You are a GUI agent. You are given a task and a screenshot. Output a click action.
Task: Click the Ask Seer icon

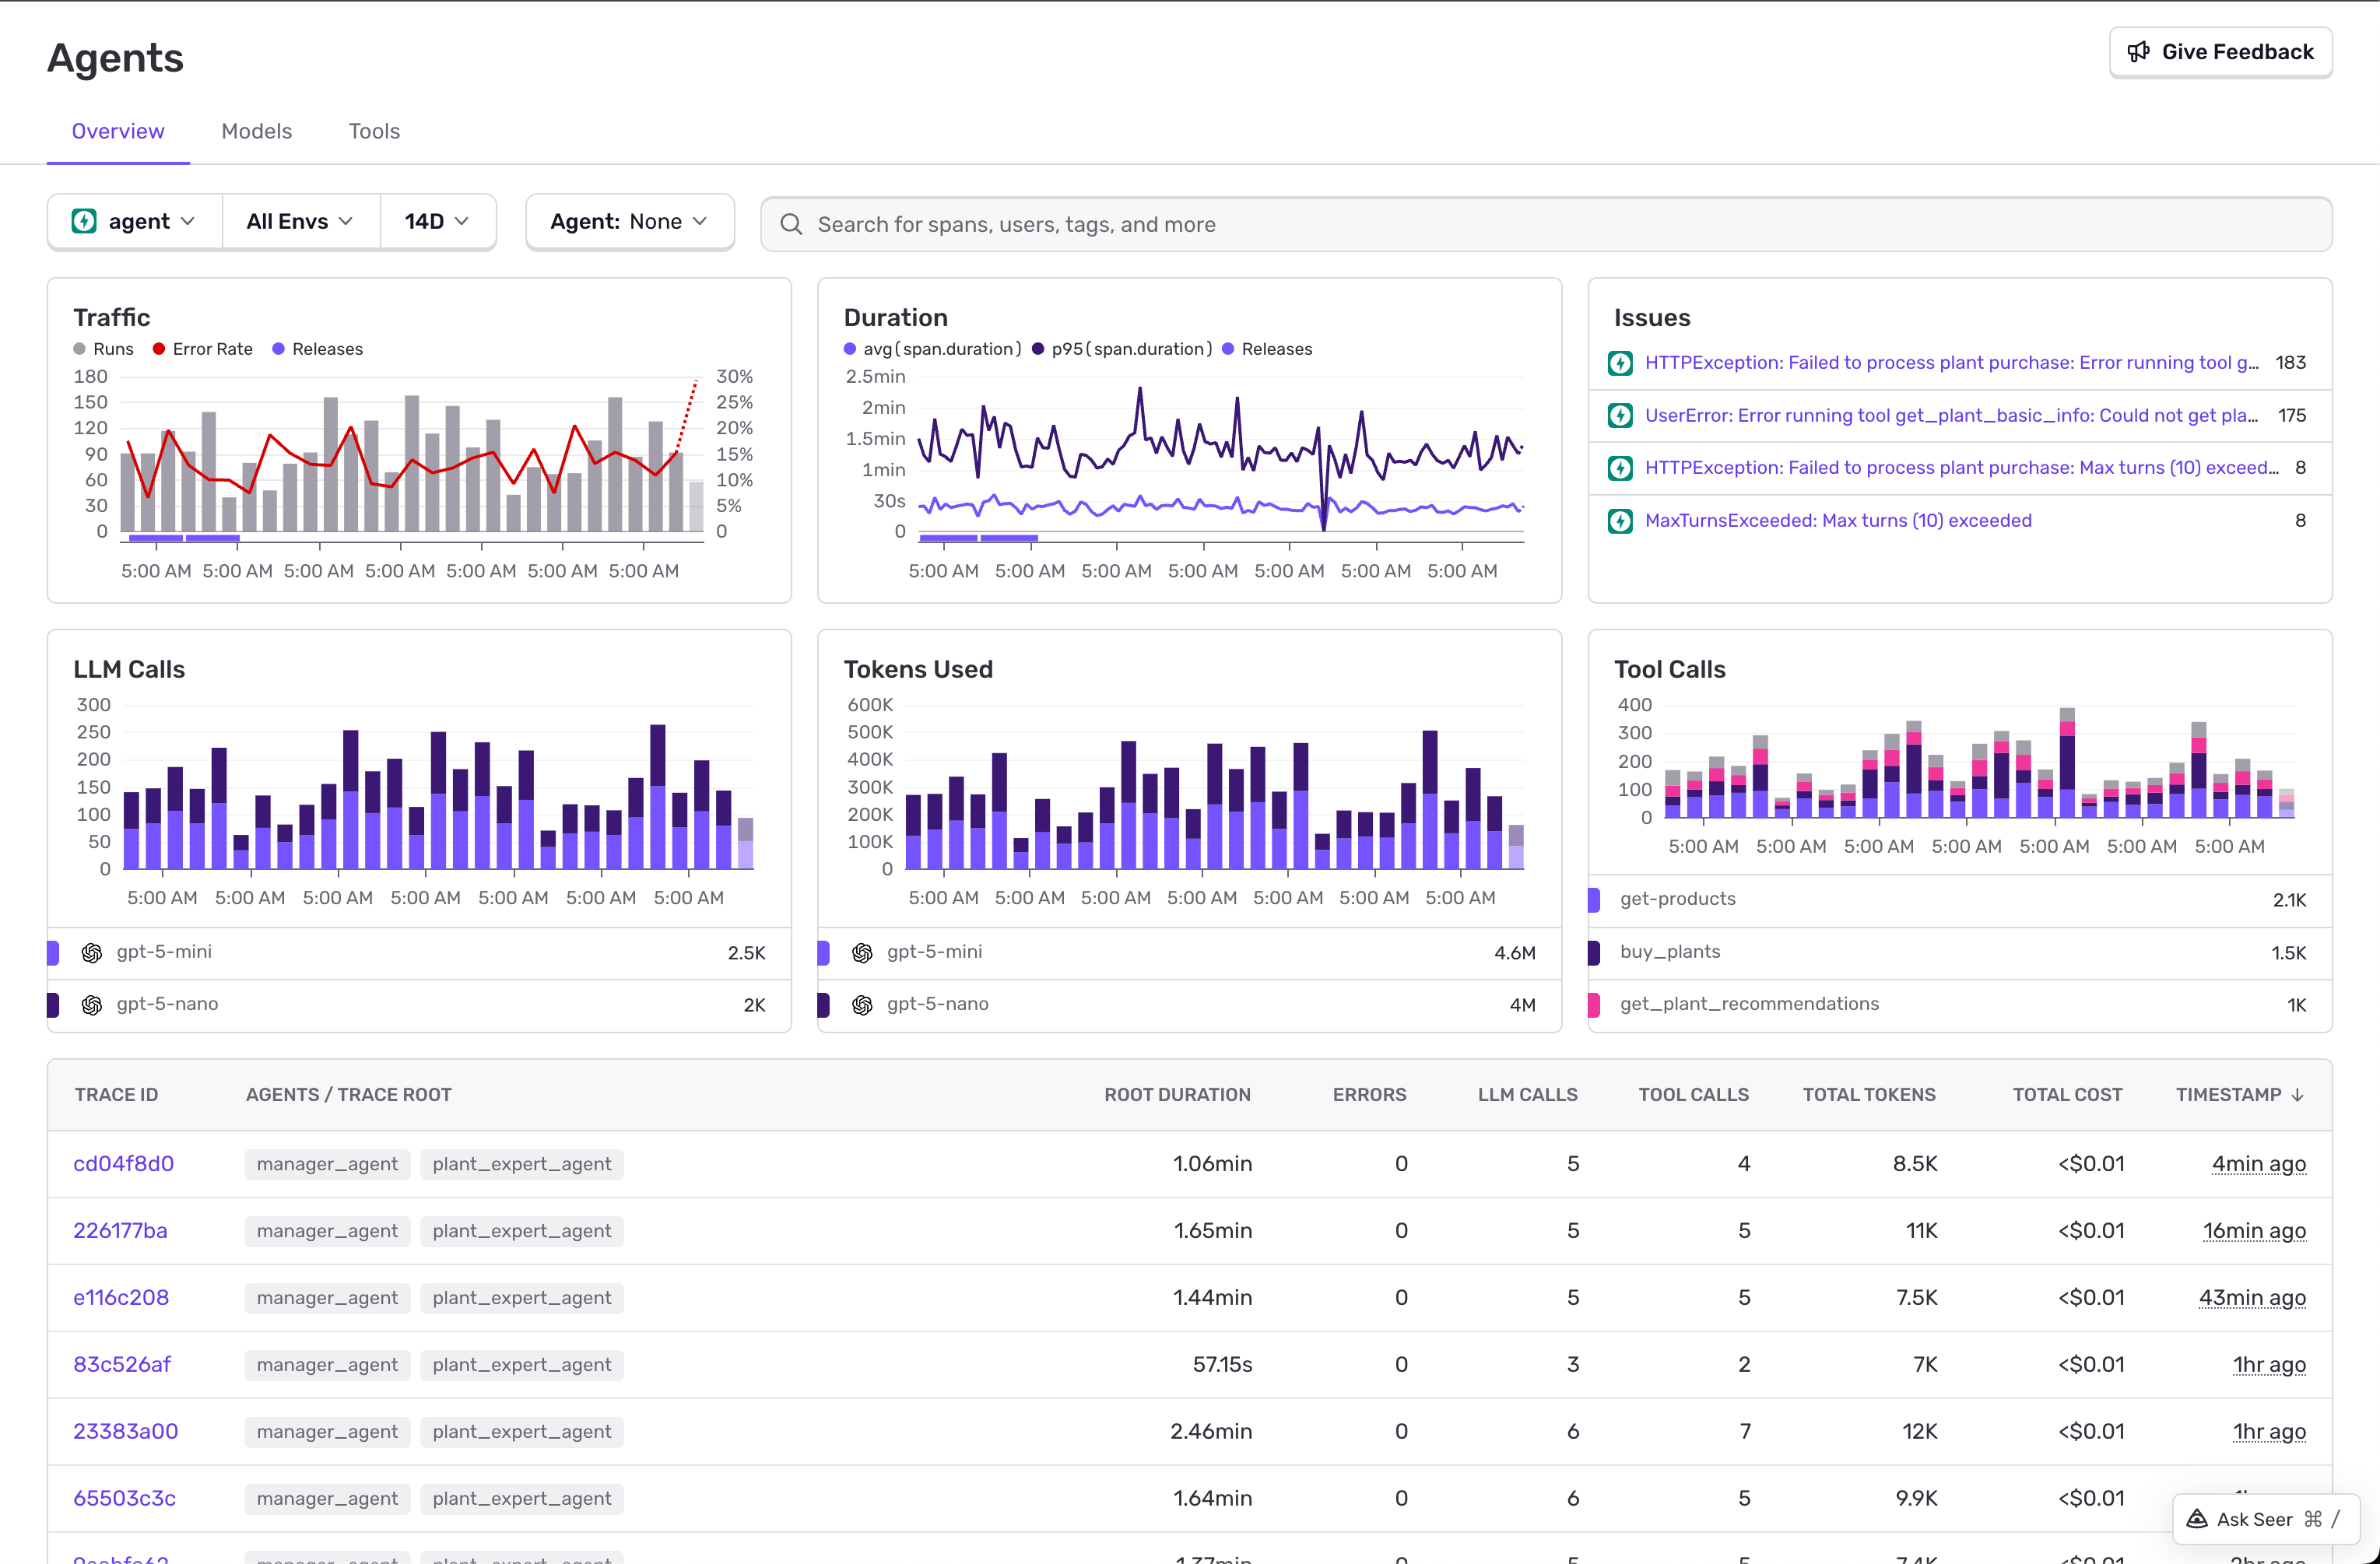pos(2197,1518)
